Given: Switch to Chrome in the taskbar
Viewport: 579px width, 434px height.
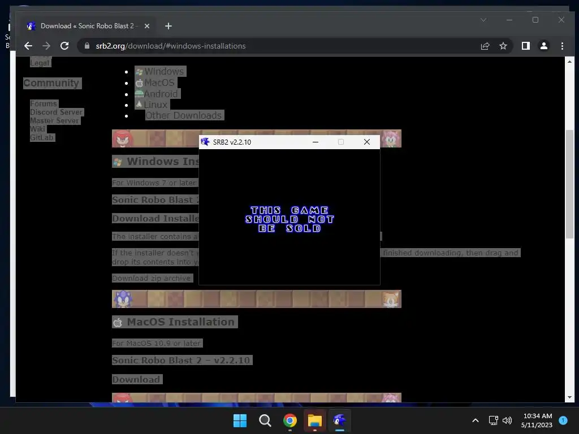Looking at the screenshot, I should 290,420.
